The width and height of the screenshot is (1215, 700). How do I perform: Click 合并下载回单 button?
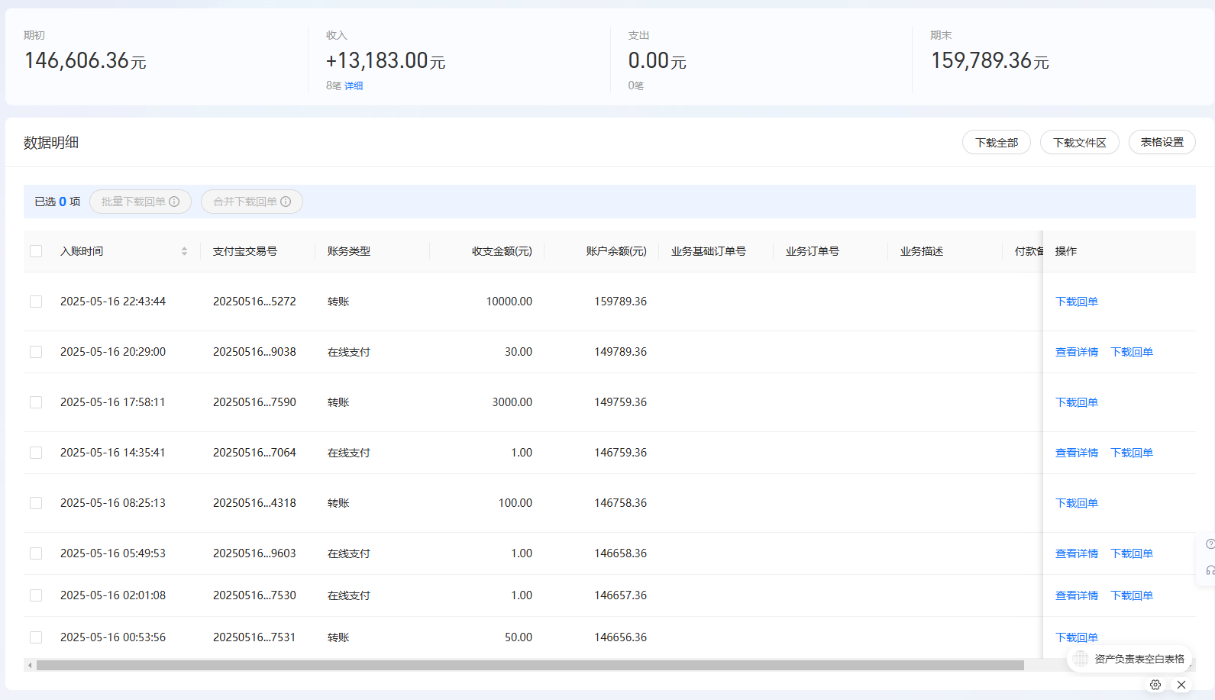(x=252, y=202)
